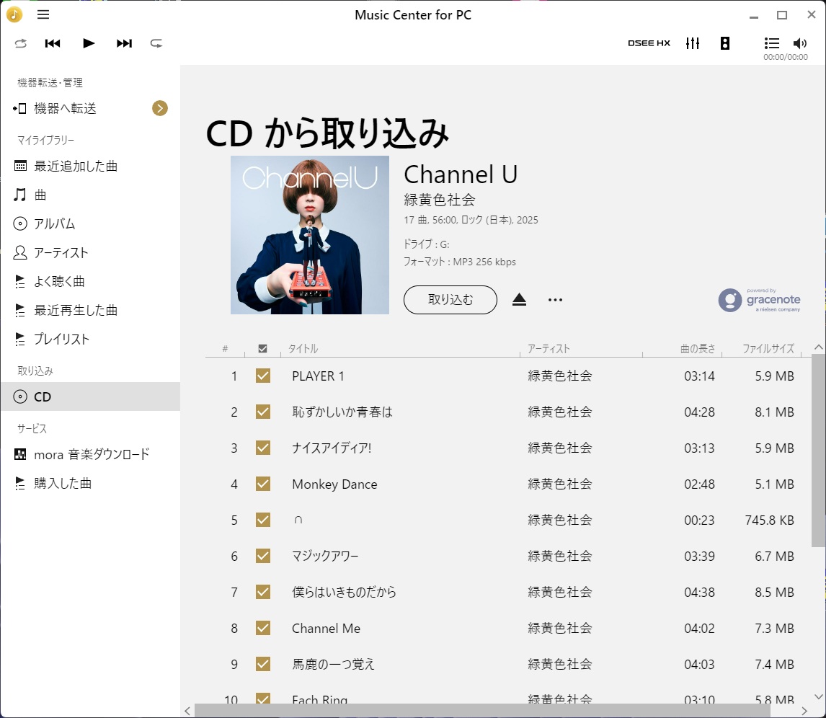826x718 pixels.
Task: Uncheck track 1 PLAYER 1
Action: click(263, 376)
